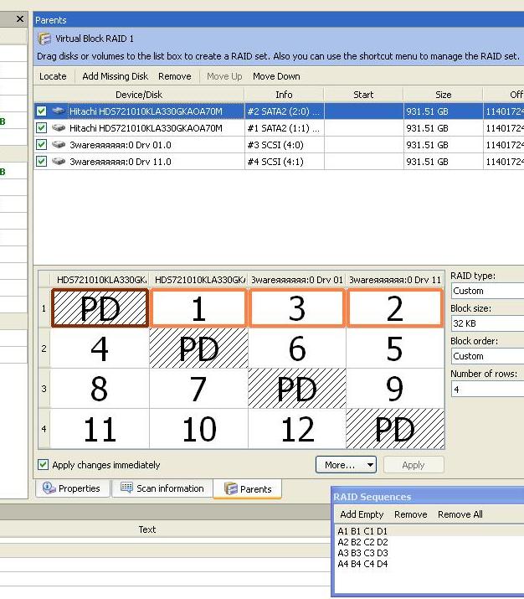Select the PD block in row 2
524x599 pixels.
[198, 349]
